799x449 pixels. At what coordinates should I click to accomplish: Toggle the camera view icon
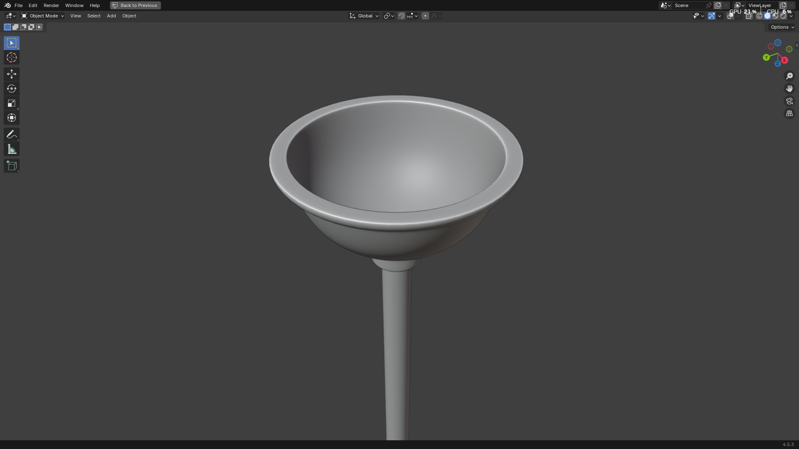coord(789,101)
